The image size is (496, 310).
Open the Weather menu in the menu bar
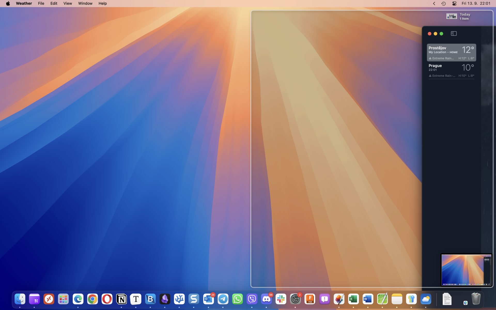(24, 3)
